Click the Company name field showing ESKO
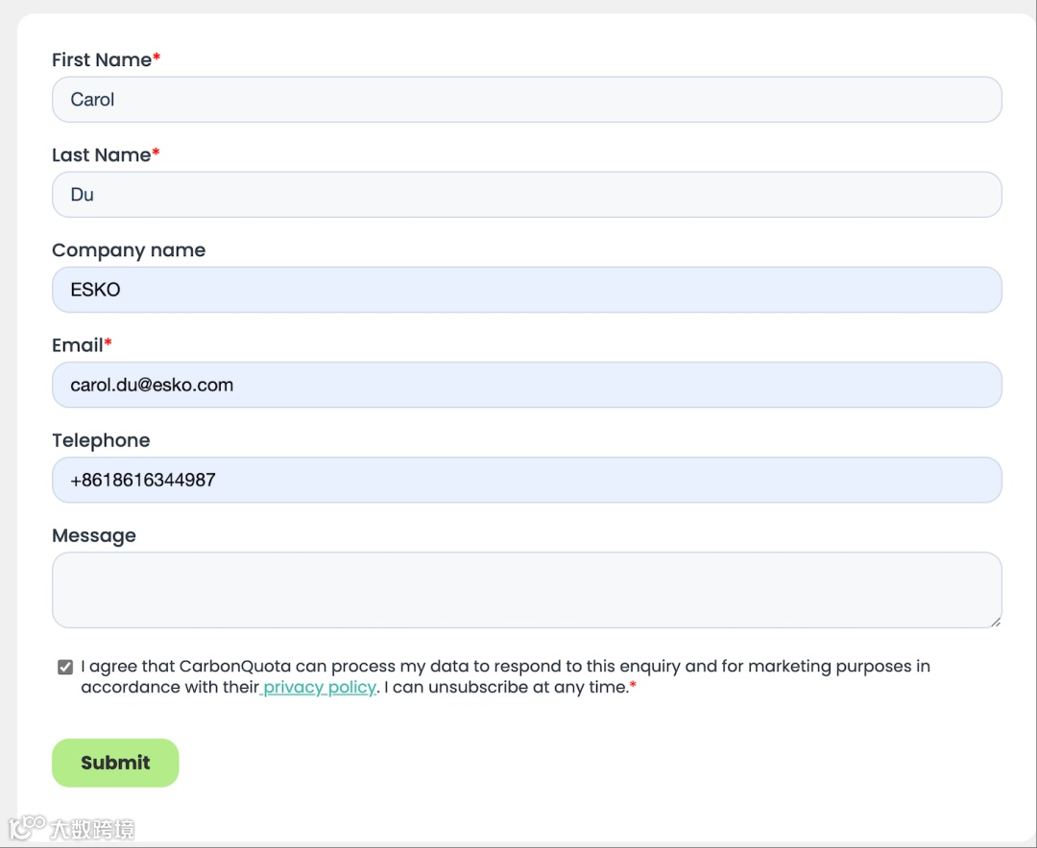The image size is (1037, 848). pos(526,290)
